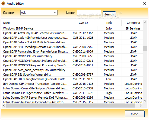Click the vertical scrollbar up arrow

click(145, 22)
